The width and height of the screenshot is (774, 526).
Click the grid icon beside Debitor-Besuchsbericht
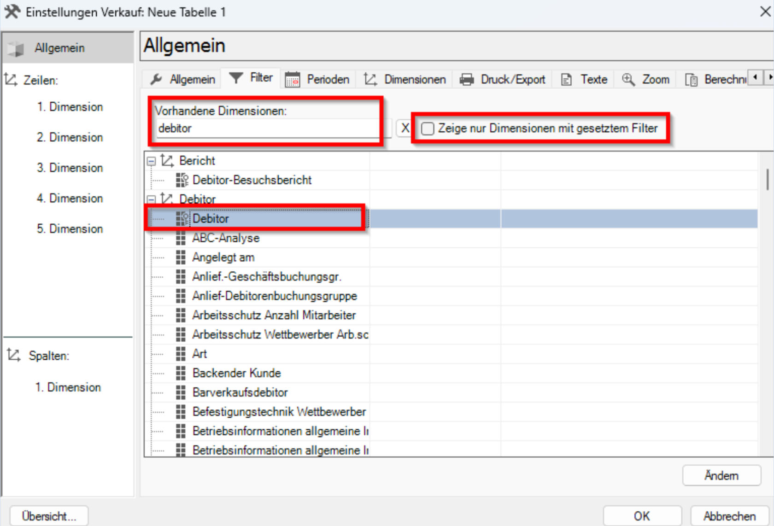point(182,180)
